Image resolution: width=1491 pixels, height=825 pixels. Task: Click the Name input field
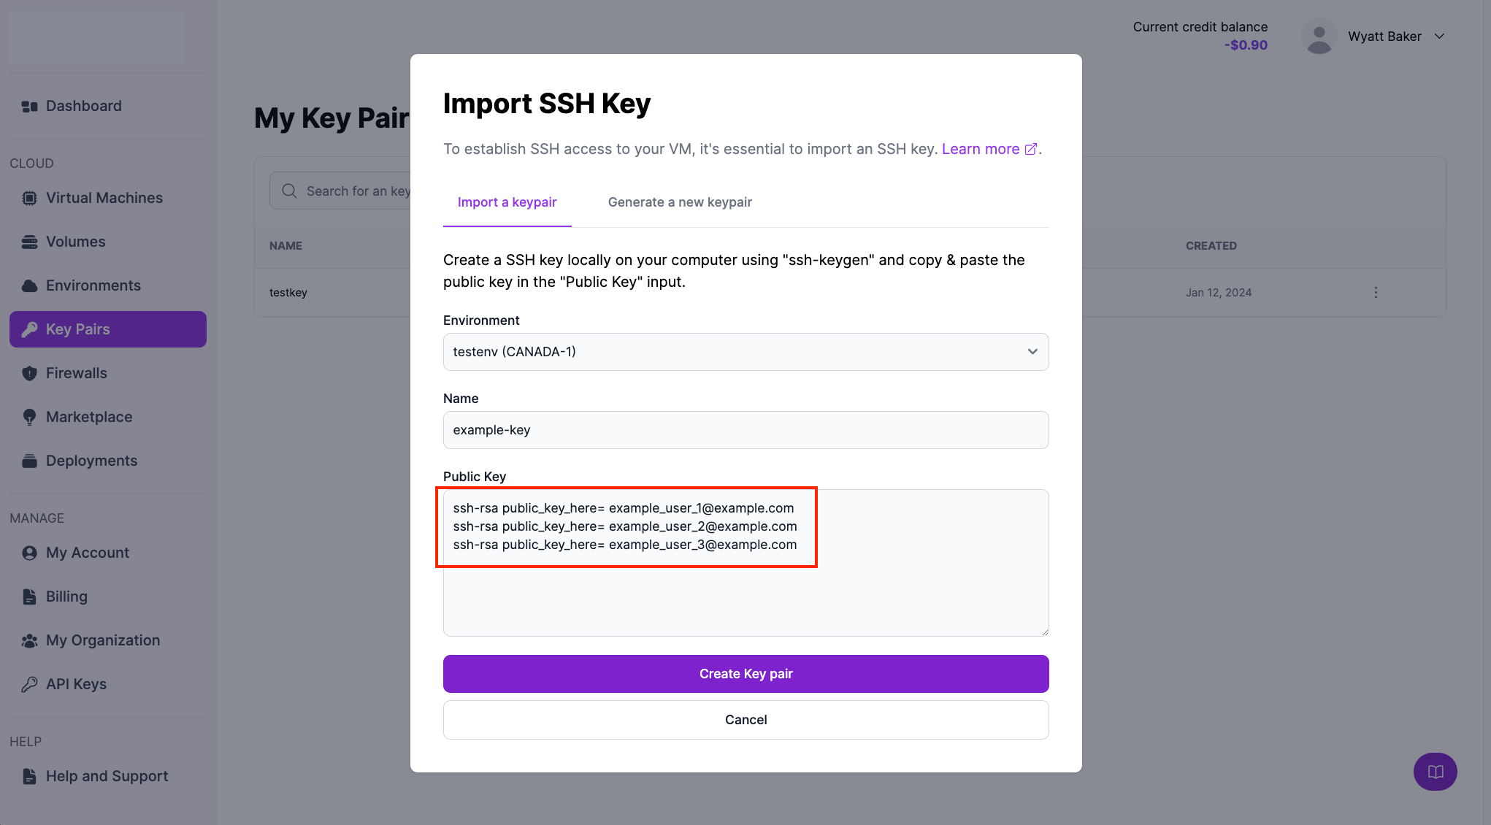pyautogui.click(x=745, y=430)
